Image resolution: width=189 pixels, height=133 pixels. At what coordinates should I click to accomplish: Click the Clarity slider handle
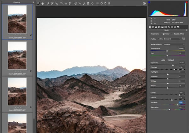coord(180,95)
